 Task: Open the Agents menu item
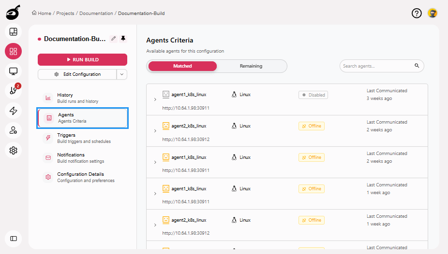click(x=82, y=118)
